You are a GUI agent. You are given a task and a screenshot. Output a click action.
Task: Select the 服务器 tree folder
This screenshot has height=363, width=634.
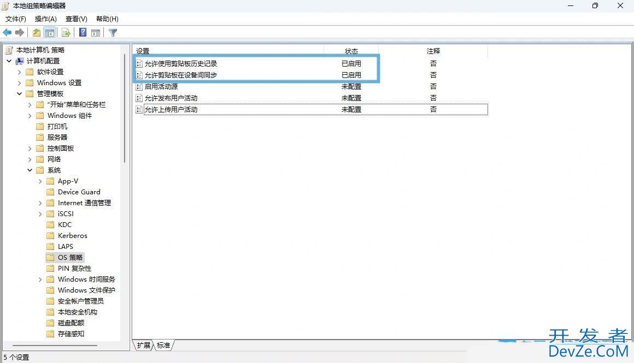57,138
